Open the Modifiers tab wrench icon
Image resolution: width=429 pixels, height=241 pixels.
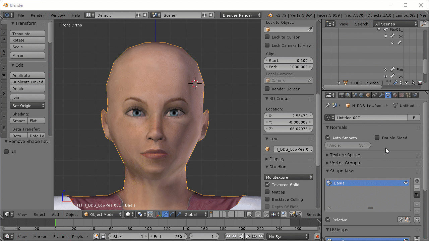coord(381,95)
